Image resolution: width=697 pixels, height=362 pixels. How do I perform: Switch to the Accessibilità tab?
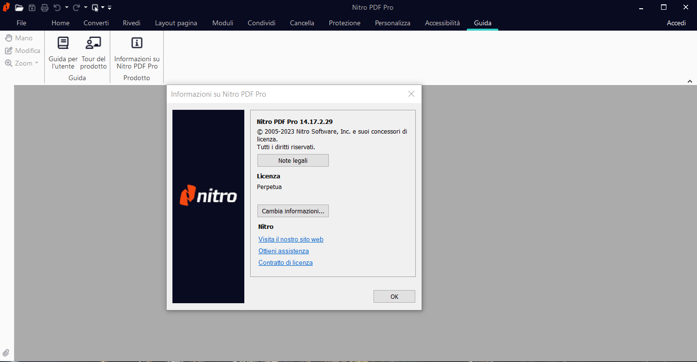tap(442, 23)
